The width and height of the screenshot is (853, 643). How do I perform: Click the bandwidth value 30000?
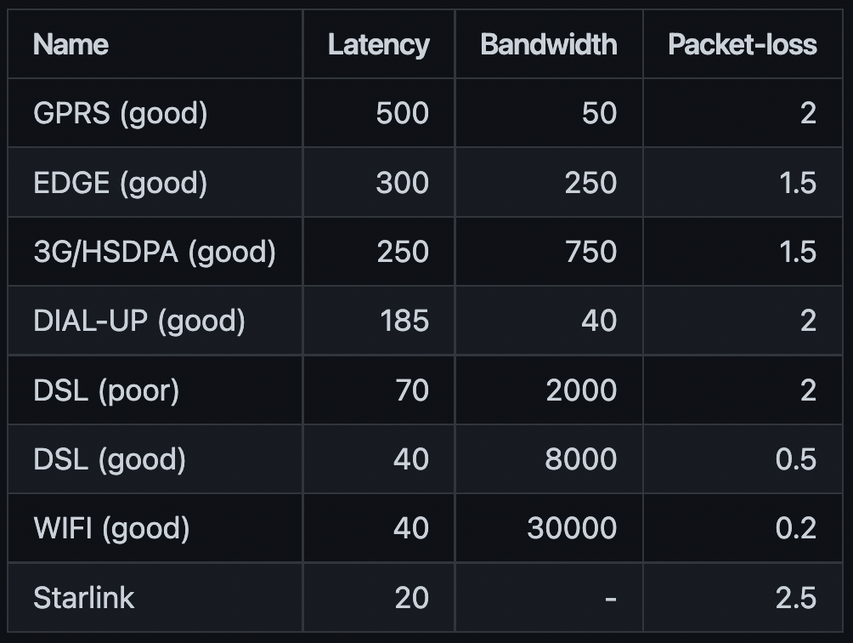click(x=572, y=528)
